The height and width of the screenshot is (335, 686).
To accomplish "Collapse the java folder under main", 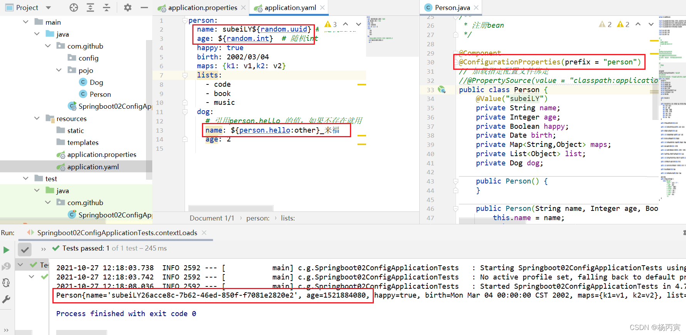I will point(37,34).
